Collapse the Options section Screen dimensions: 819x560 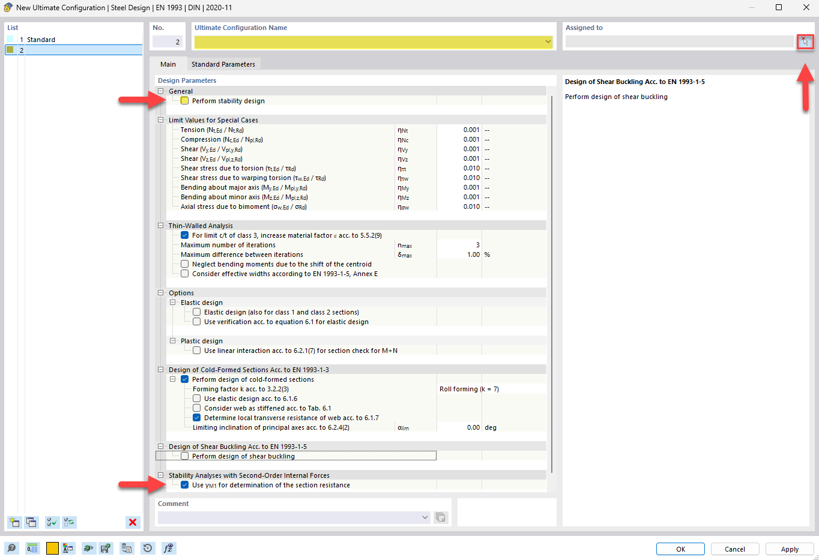click(x=160, y=293)
